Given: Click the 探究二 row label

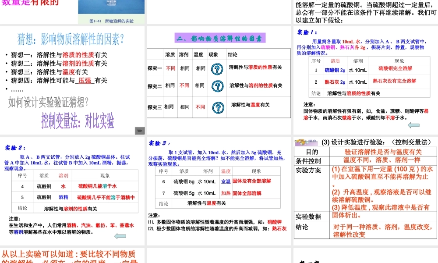Looking at the screenshot, I should point(155,86).
